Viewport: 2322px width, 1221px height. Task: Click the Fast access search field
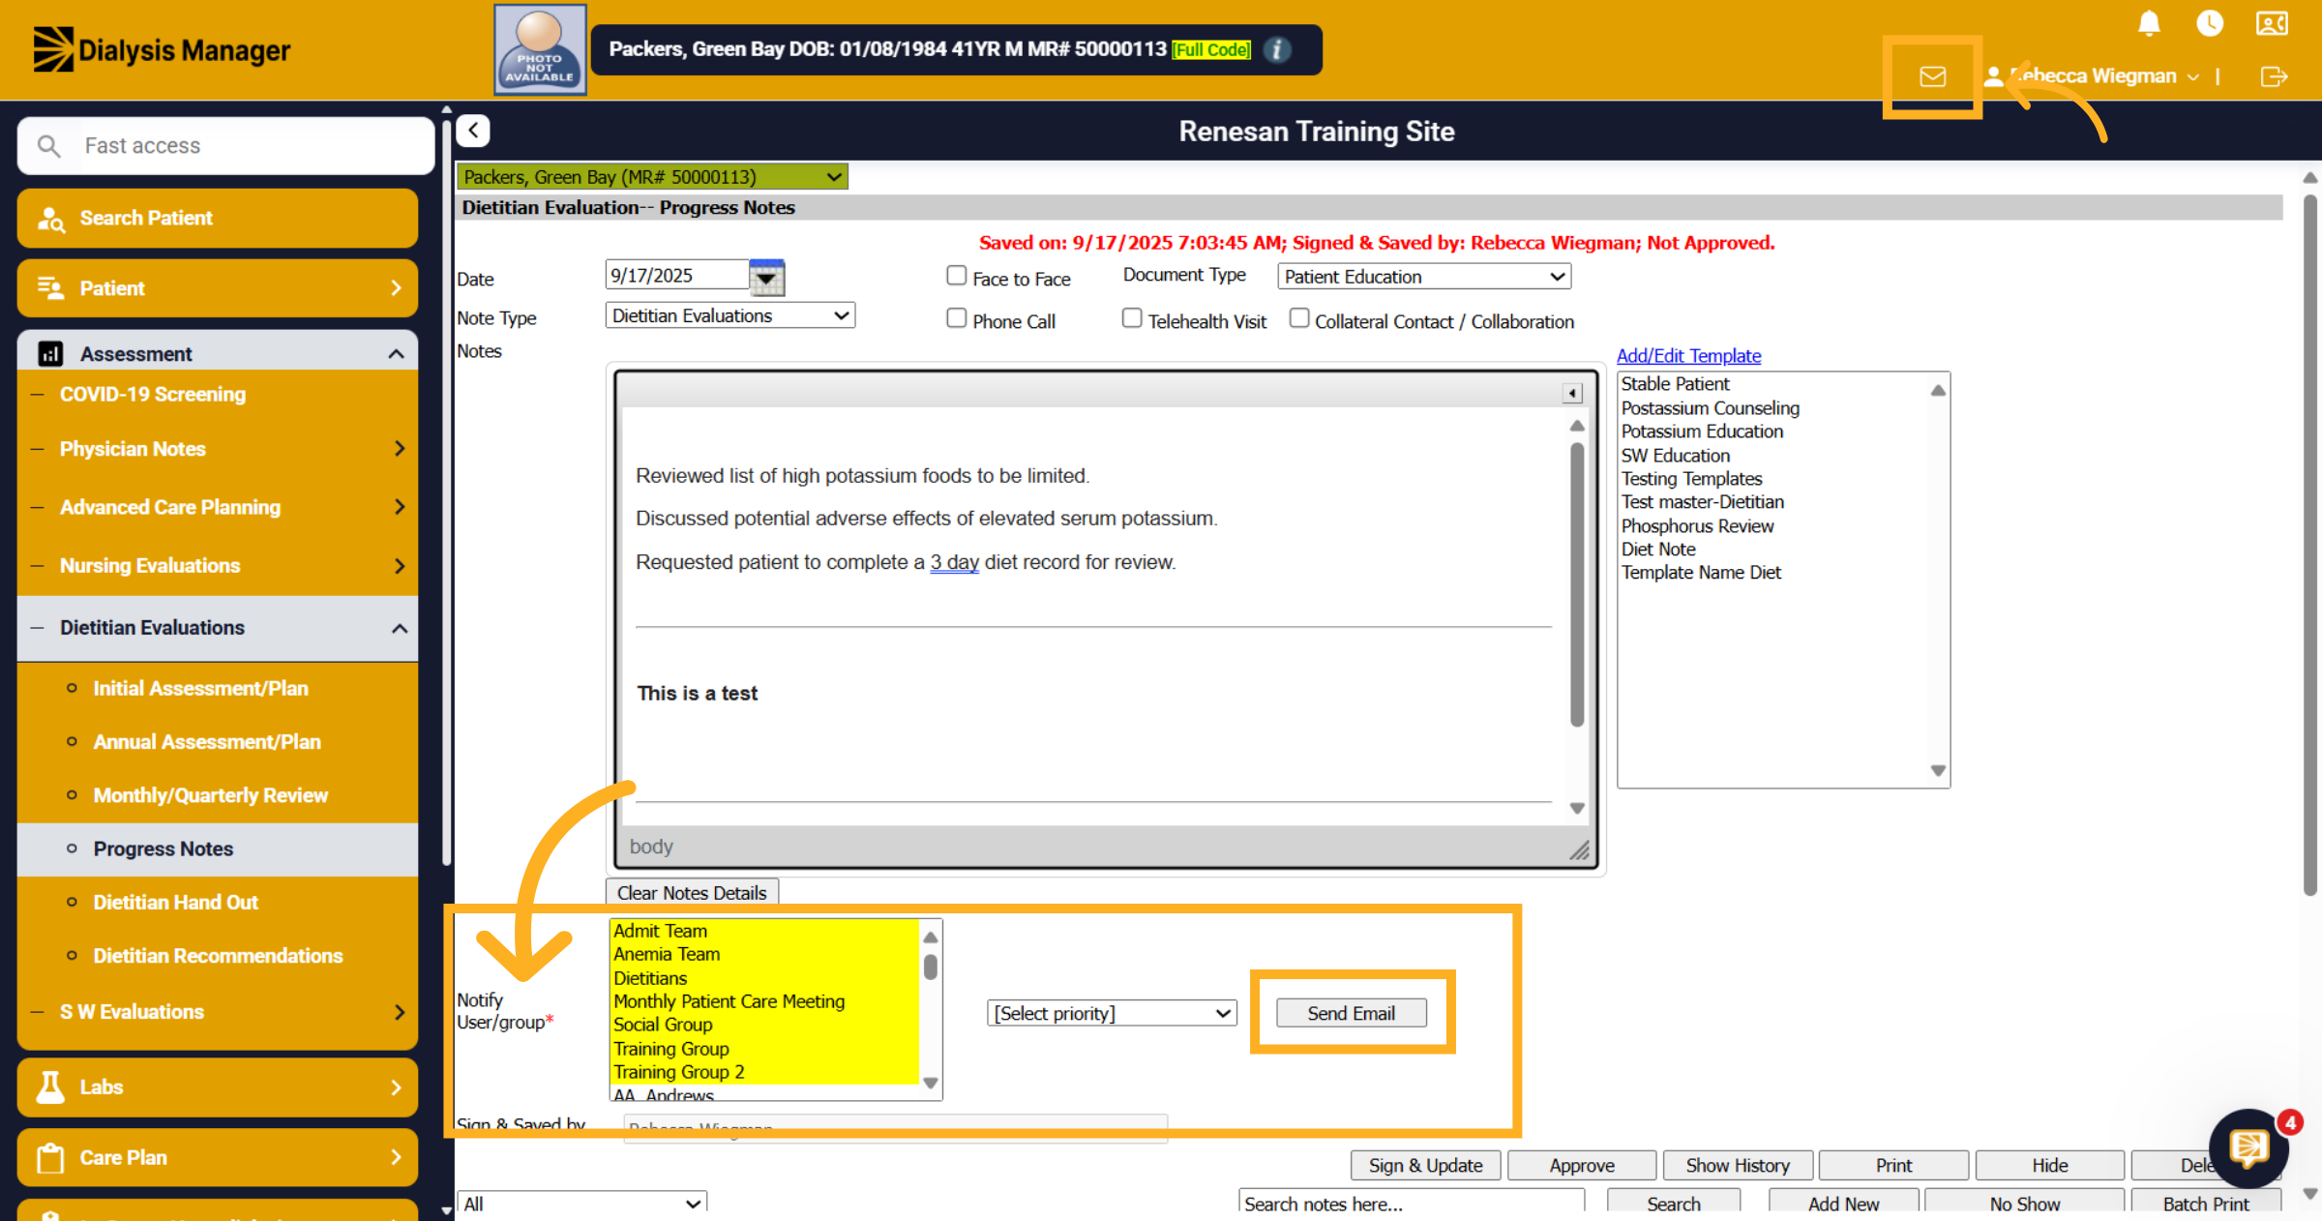click(226, 146)
